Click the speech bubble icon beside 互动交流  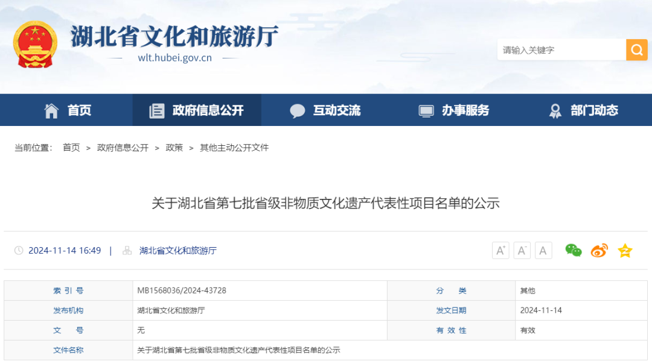tap(298, 110)
